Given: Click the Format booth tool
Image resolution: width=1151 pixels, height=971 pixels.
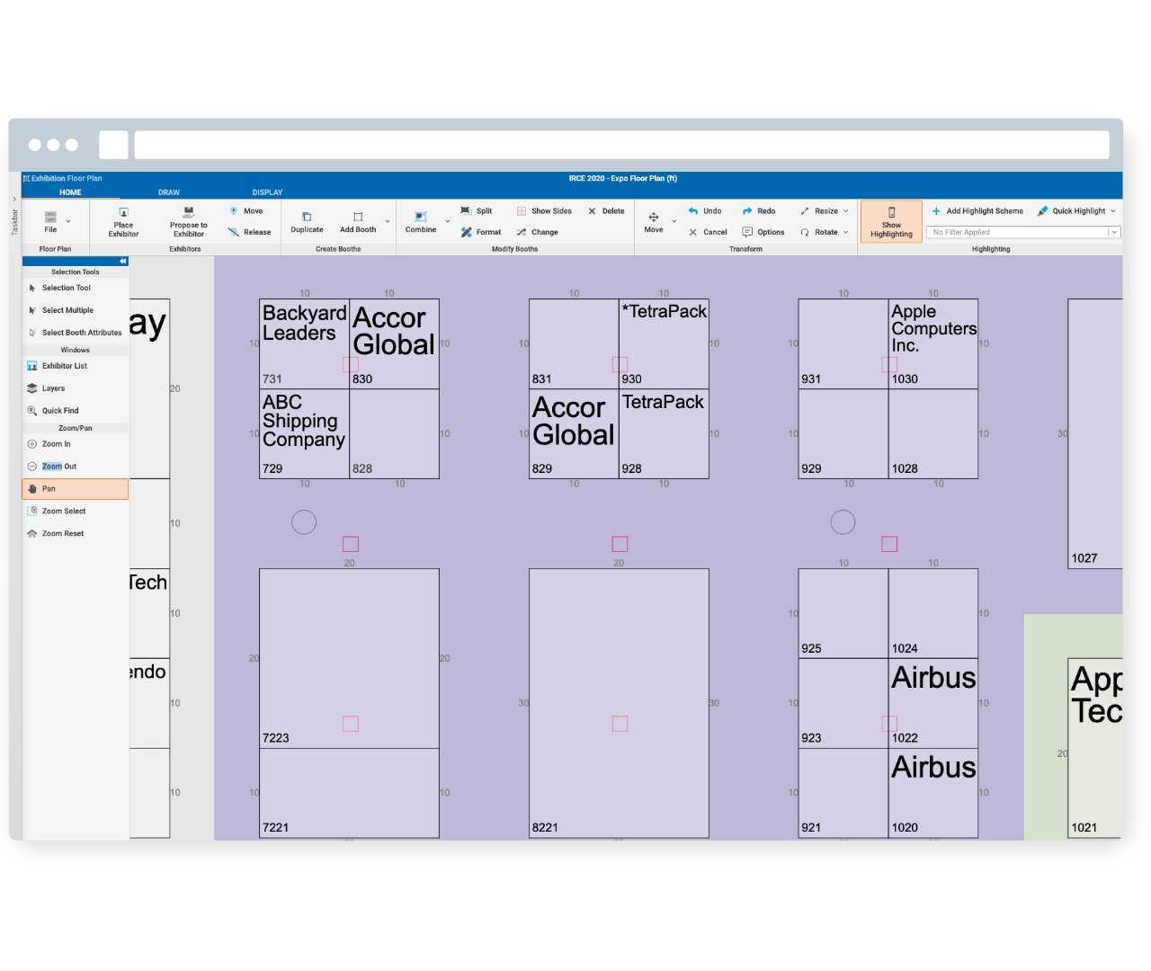Looking at the screenshot, I should [481, 232].
